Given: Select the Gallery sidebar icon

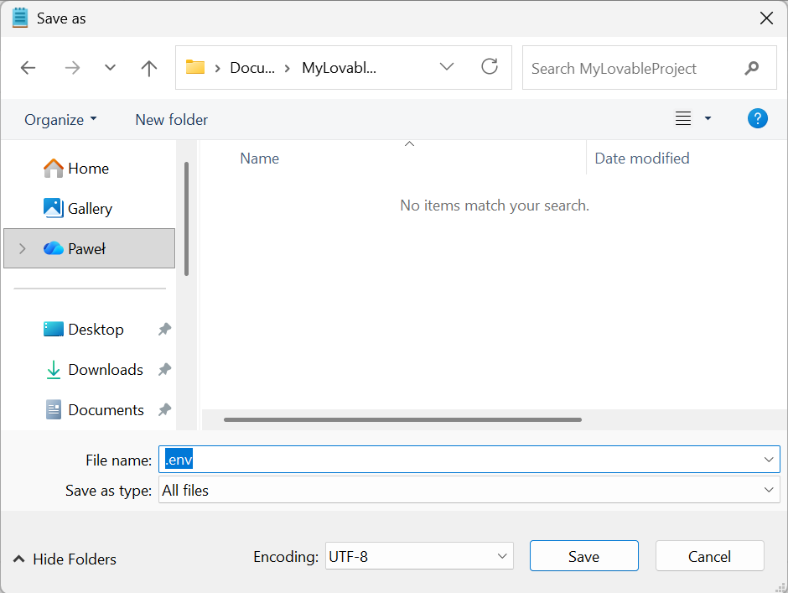Looking at the screenshot, I should pos(52,208).
